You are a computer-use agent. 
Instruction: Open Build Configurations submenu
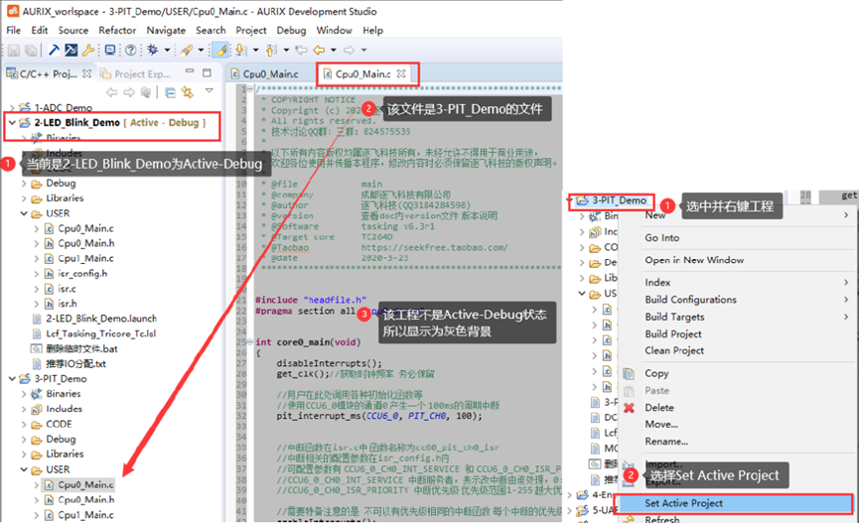(691, 300)
